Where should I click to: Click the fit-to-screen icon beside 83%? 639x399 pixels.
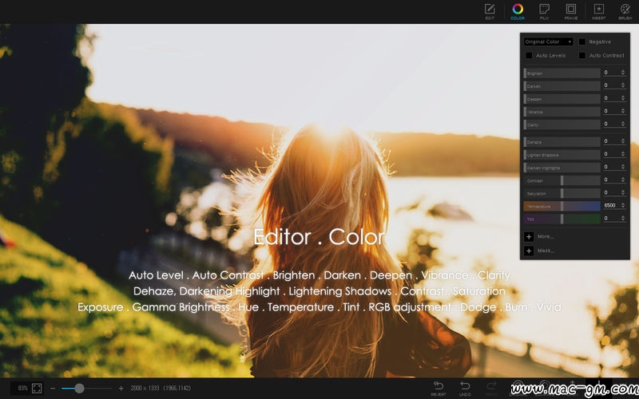click(37, 388)
